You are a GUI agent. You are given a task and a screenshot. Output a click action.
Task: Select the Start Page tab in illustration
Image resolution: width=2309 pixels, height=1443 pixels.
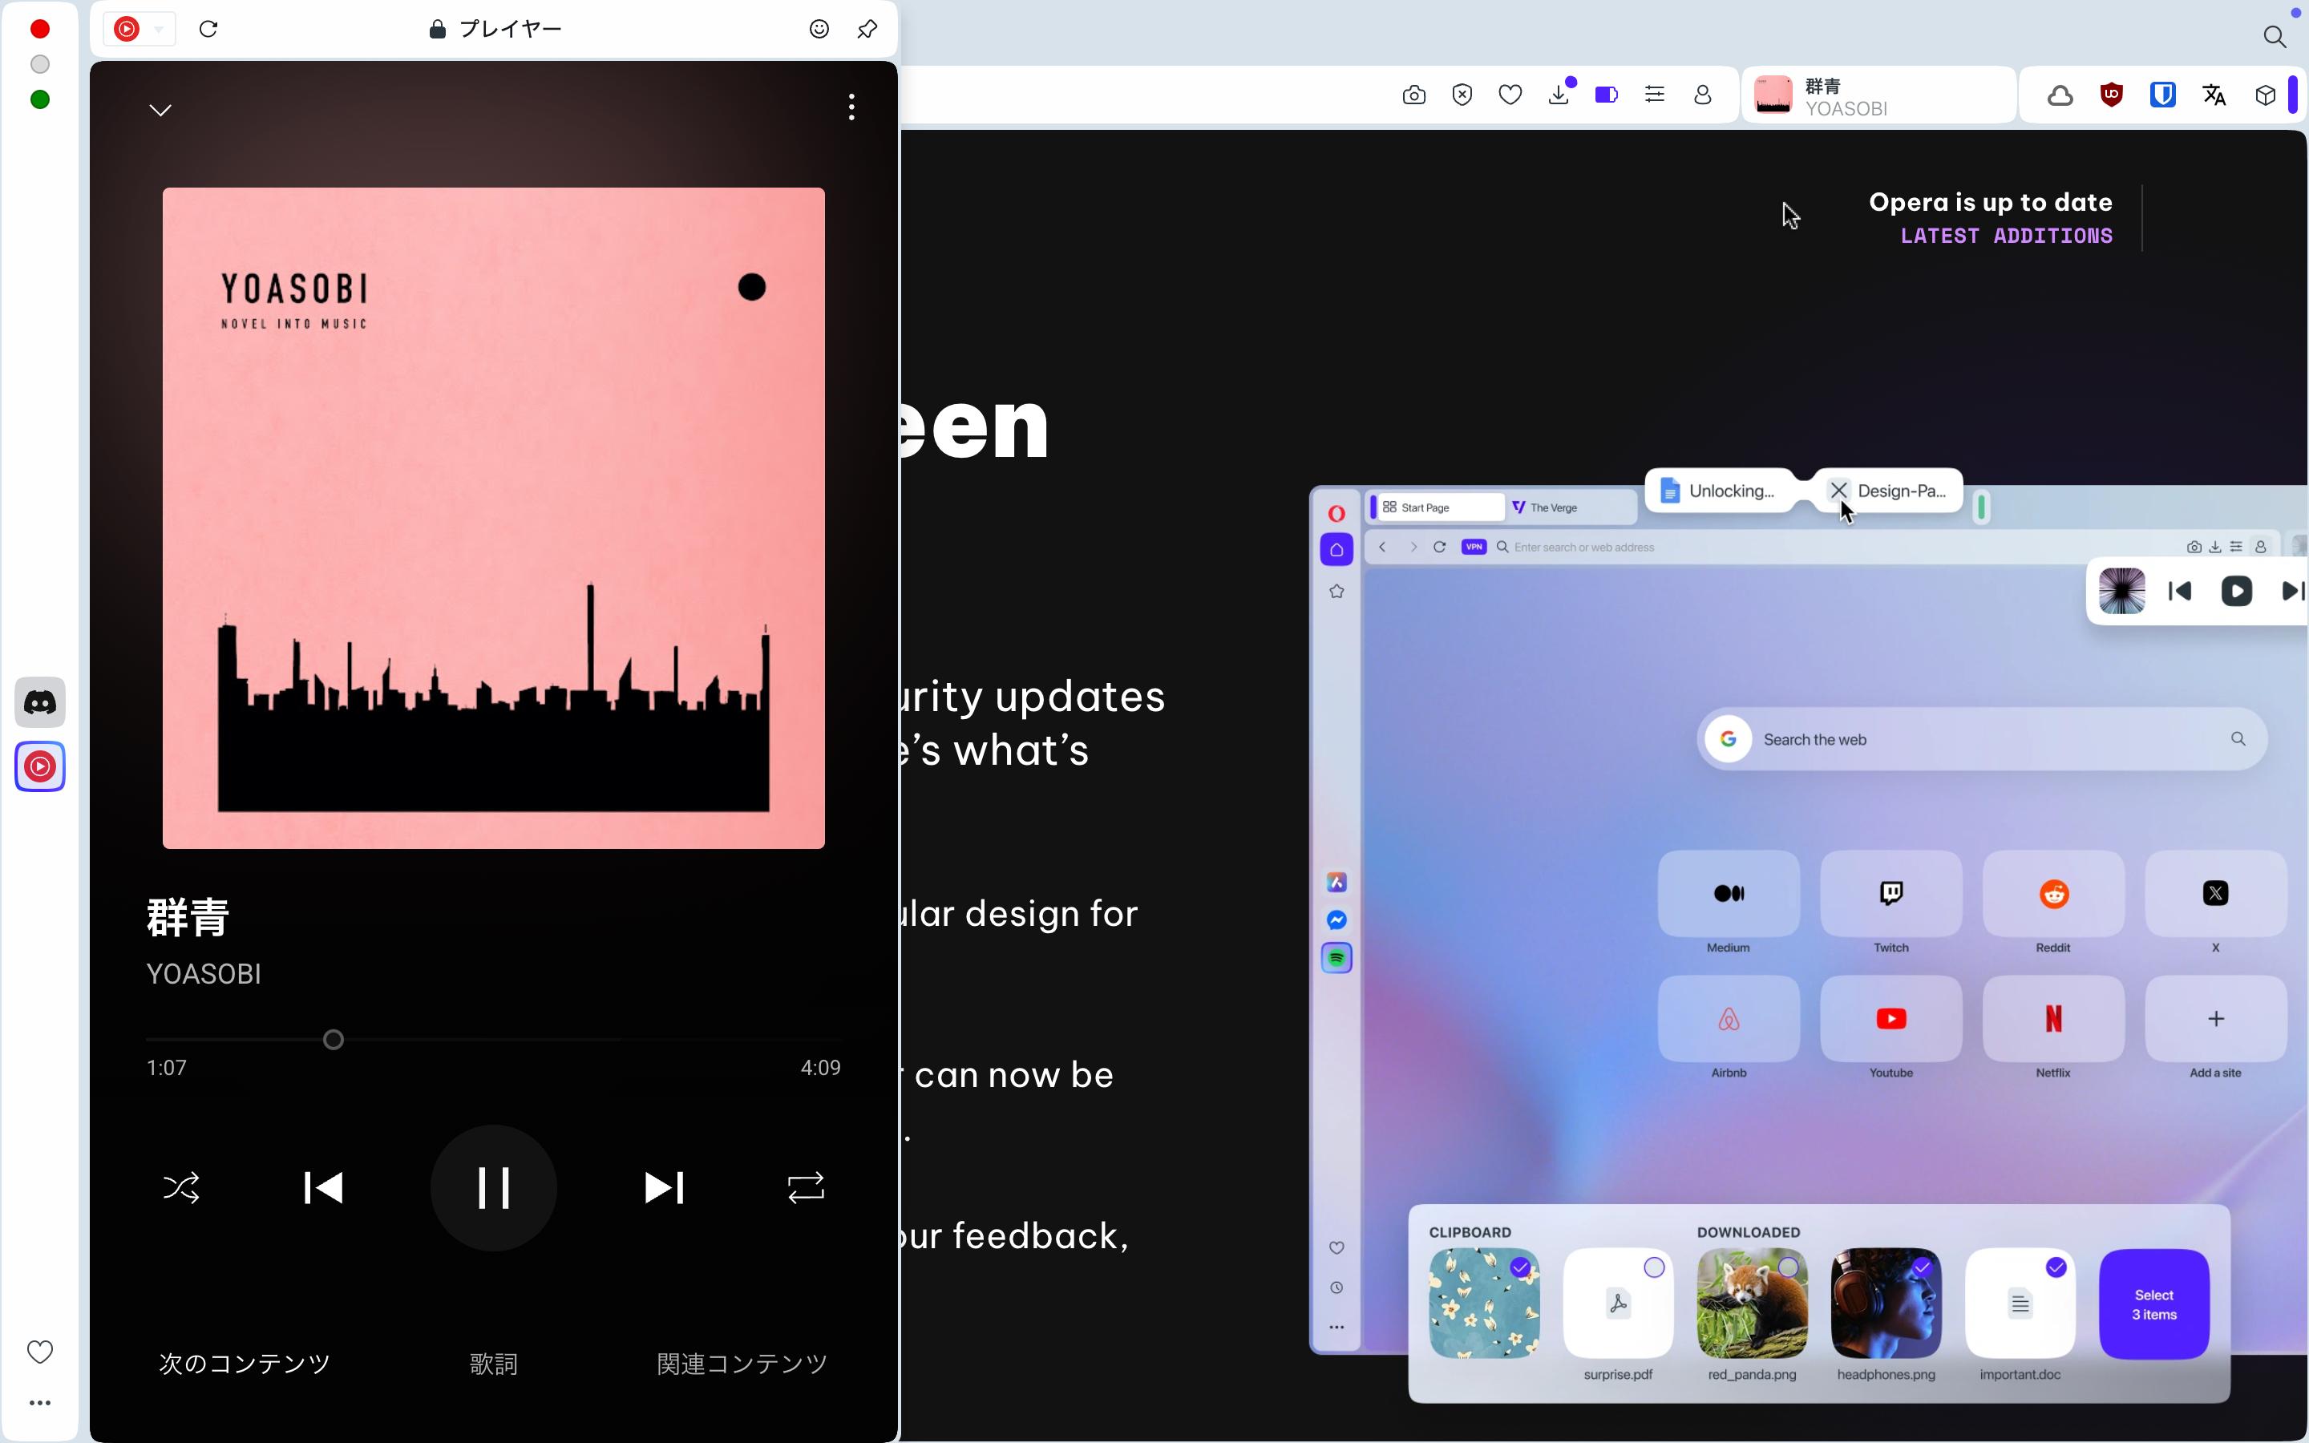1439,507
